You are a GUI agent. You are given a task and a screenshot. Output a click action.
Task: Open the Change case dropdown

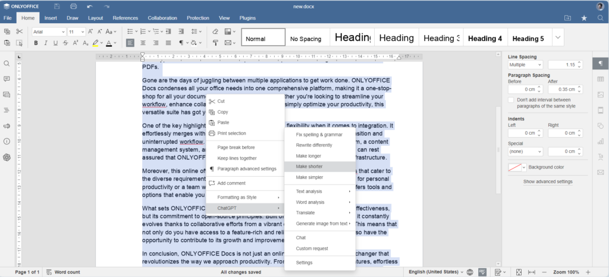tap(111, 32)
